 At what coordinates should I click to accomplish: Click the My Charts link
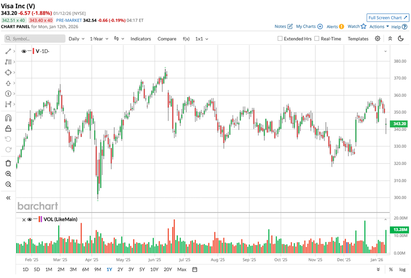[306, 26]
